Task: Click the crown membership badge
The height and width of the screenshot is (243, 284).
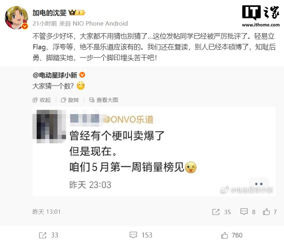Action: click(77, 13)
